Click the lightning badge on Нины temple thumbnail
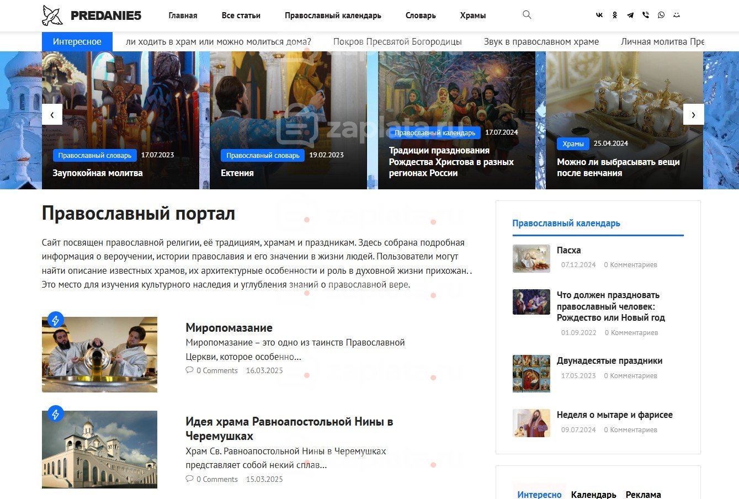739x499 pixels. (x=55, y=413)
